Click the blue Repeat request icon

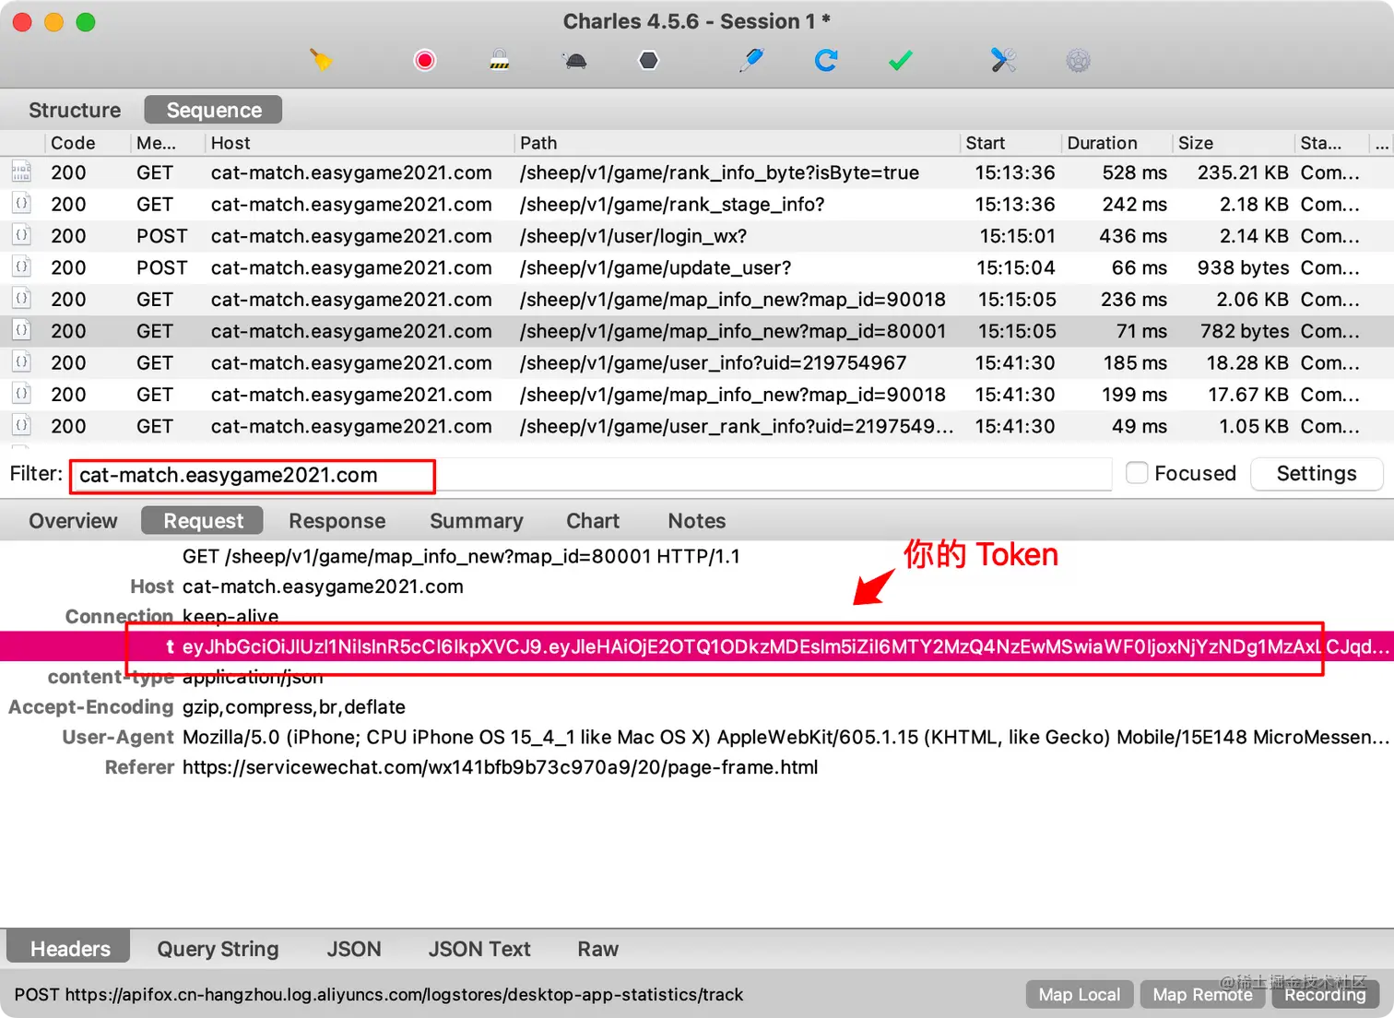pyautogui.click(x=826, y=61)
